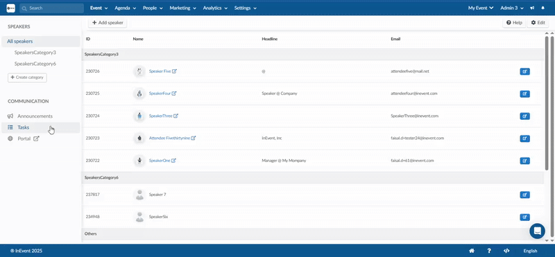Click the ID column header
The width and height of the screenshot is (555, 257).
point(88,39)
